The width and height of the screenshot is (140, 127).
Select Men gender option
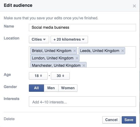(51, 88)
